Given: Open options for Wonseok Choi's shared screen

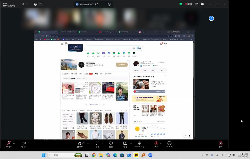Looking at the screenshot, I should tap(109, 4).
